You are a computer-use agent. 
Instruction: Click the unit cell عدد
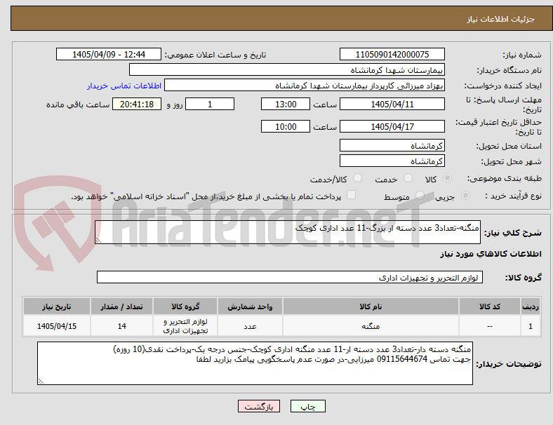point(250,326)
